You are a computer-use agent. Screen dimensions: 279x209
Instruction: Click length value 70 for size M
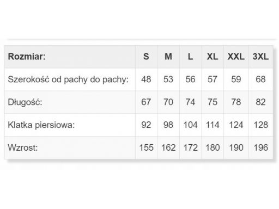168,102
